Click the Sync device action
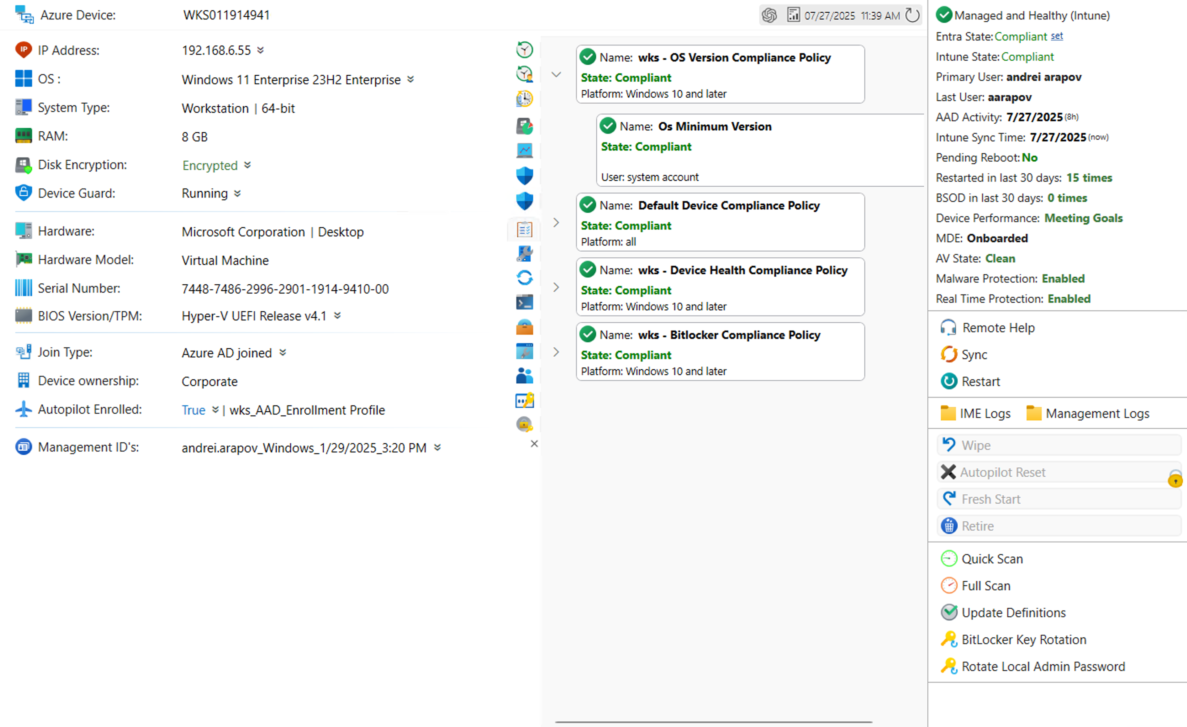Screen dimensions: 1187x727 (964, 355)
